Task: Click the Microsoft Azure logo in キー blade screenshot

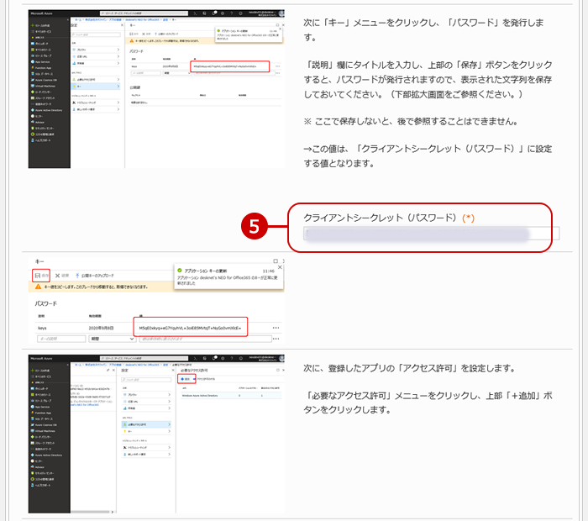Action: (x=42, y=13)
